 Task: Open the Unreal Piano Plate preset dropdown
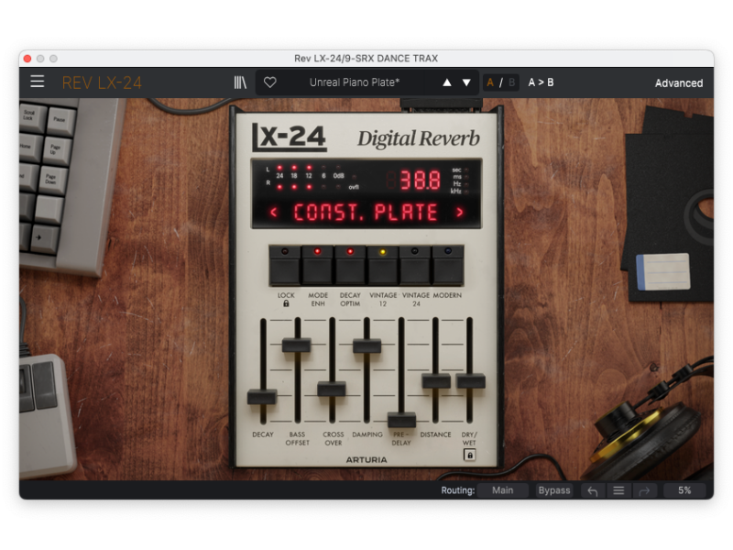point(354,82)
